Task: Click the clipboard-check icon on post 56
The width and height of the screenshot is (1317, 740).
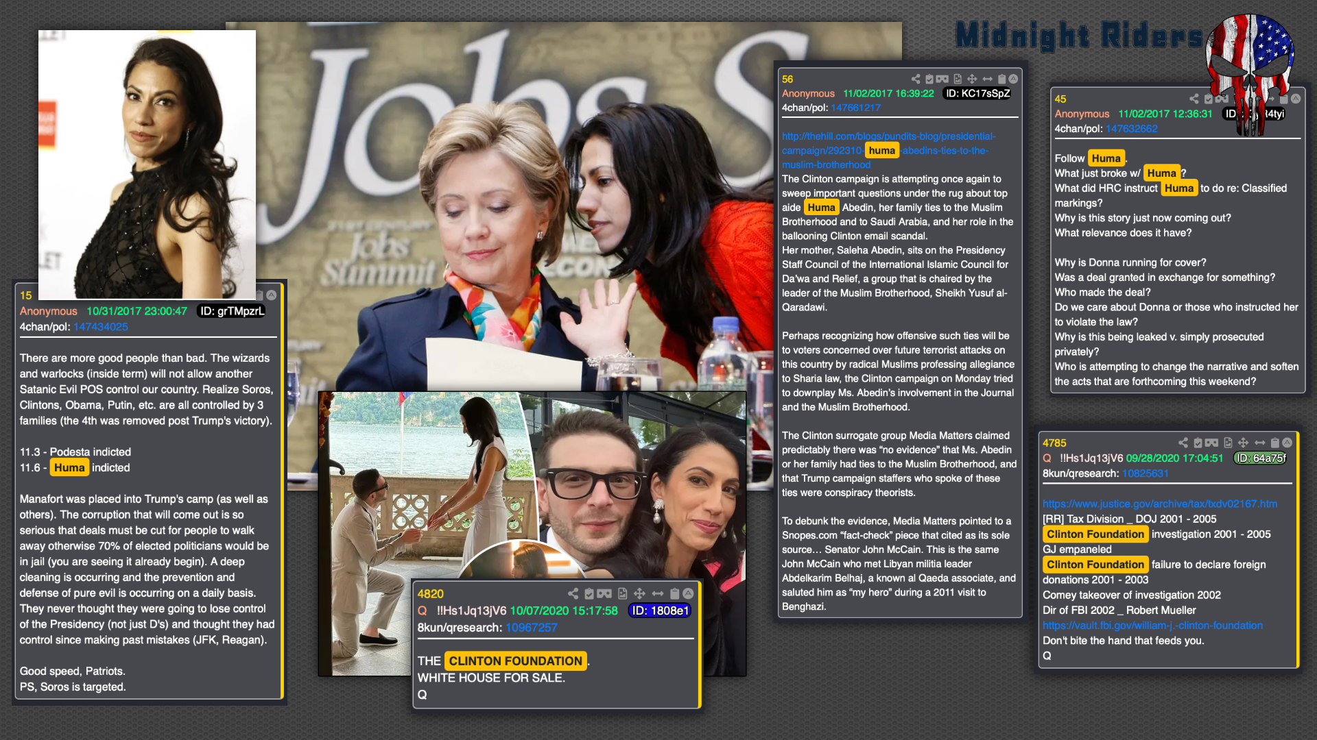Action: (x=929, y=79)
